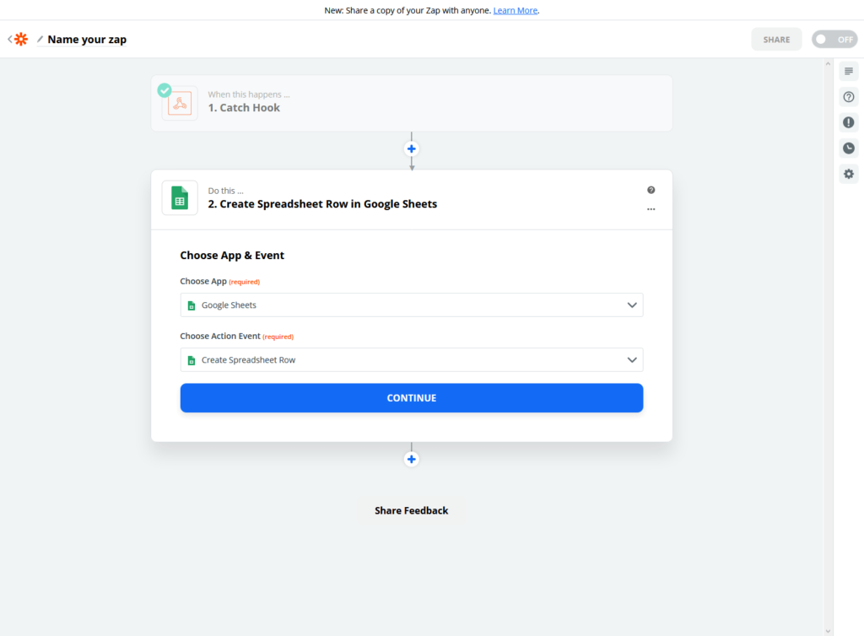Open the settings gear sidebar icon
Image resolution: width=864 pixels, height=636 pixels.
click(849, 174)
